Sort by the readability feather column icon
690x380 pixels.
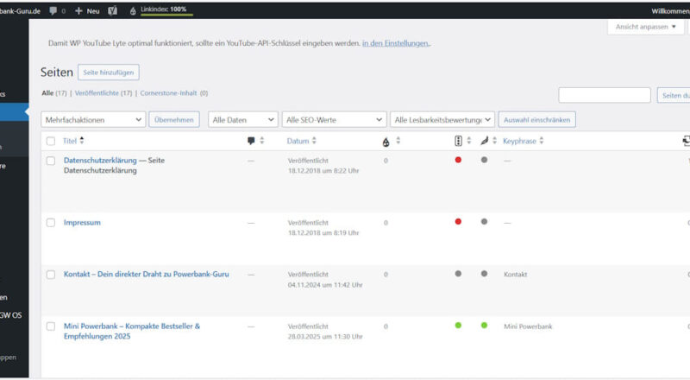pyautogui.click(x=484, y=141)
